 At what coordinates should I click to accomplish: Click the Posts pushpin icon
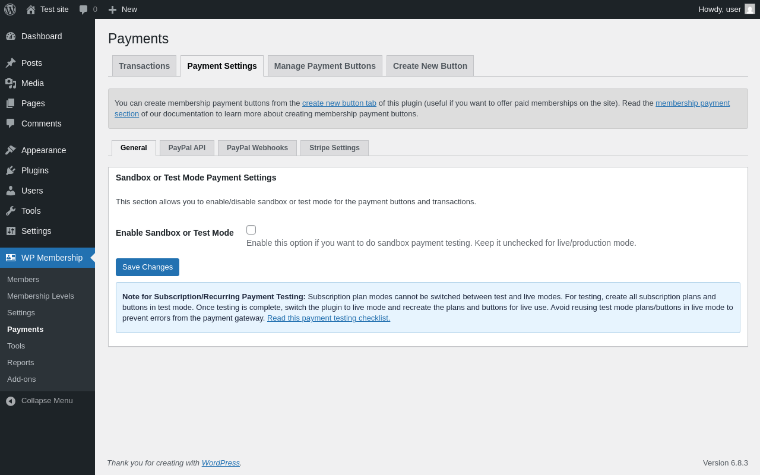11,63
